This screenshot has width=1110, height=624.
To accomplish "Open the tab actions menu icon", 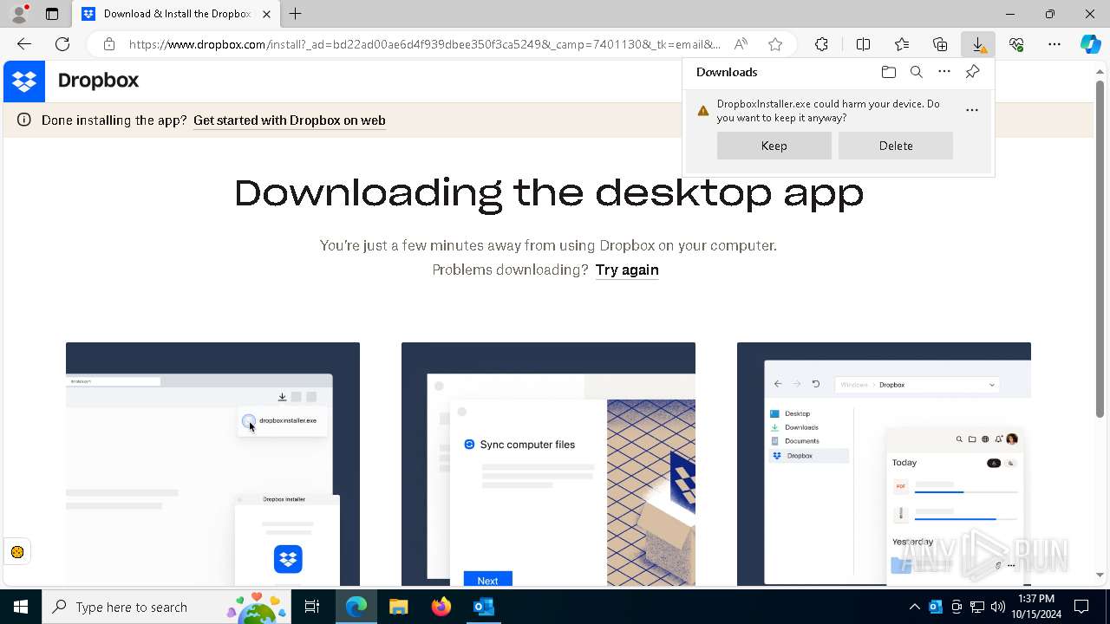I will [x=52, y=14].
